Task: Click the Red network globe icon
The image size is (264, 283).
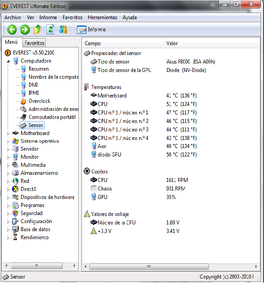Action: point(15,181)
